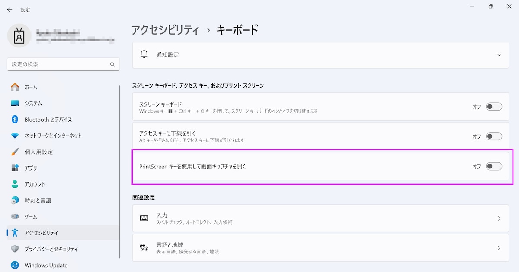Select ネットワークとインターネット in sidebar
Screen dimensions: 519x272
tap(63, 136)
